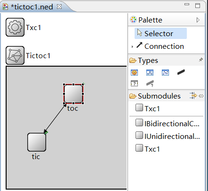Pick the Module Interface question-mark icon

[x=134, y=84]
